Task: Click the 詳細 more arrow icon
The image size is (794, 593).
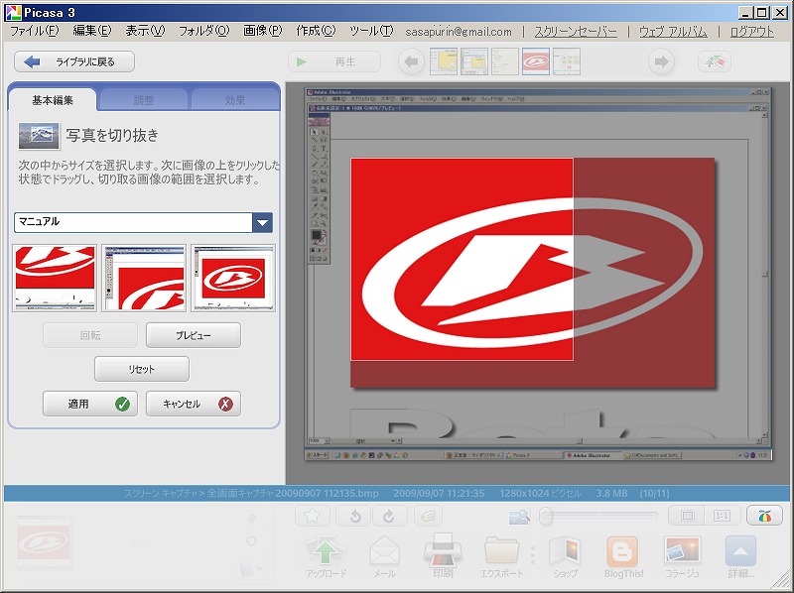Action: pyautogui.click(x=740, y=556)
